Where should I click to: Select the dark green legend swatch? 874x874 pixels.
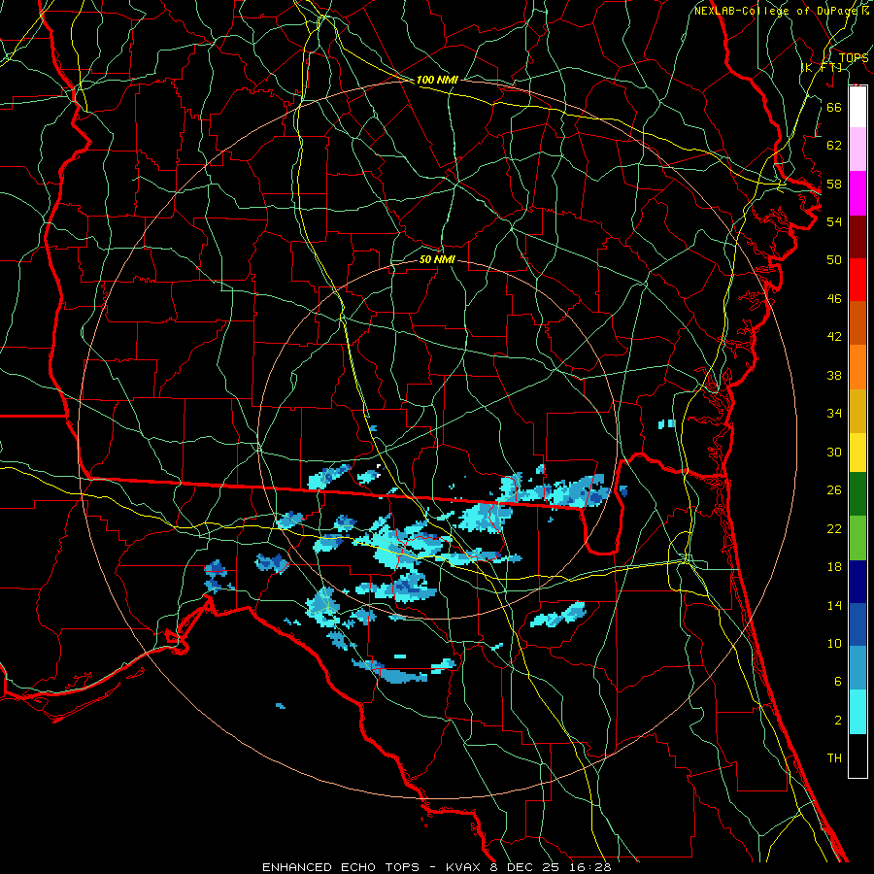(x=857, y=494)
